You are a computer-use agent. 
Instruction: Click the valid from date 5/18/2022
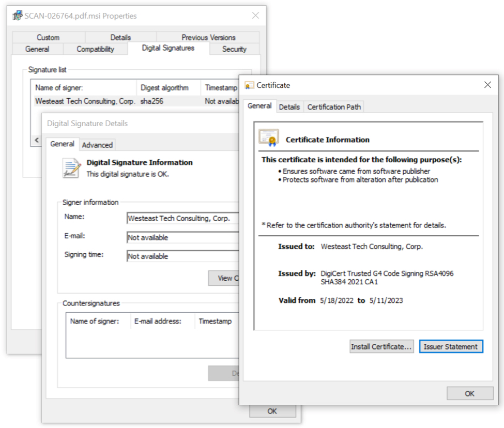pos(337,300)
